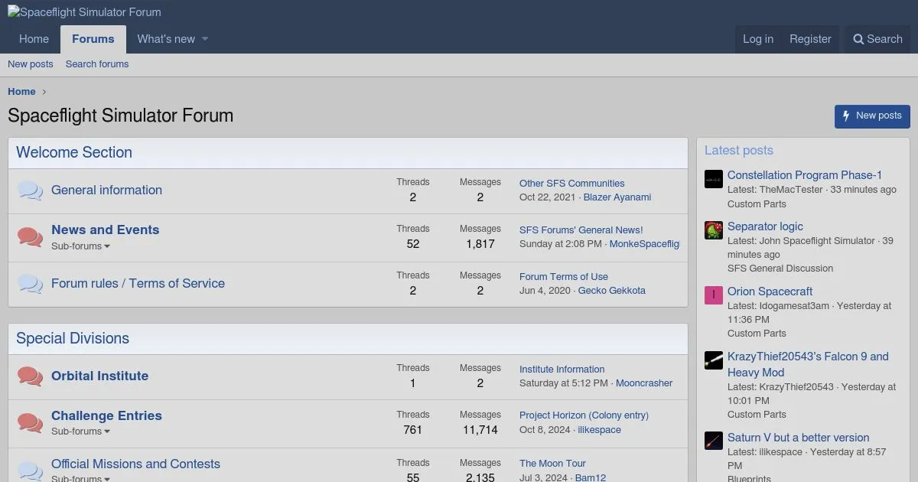Click the Forum rules forum bubble icon

[x=30, y=284]
